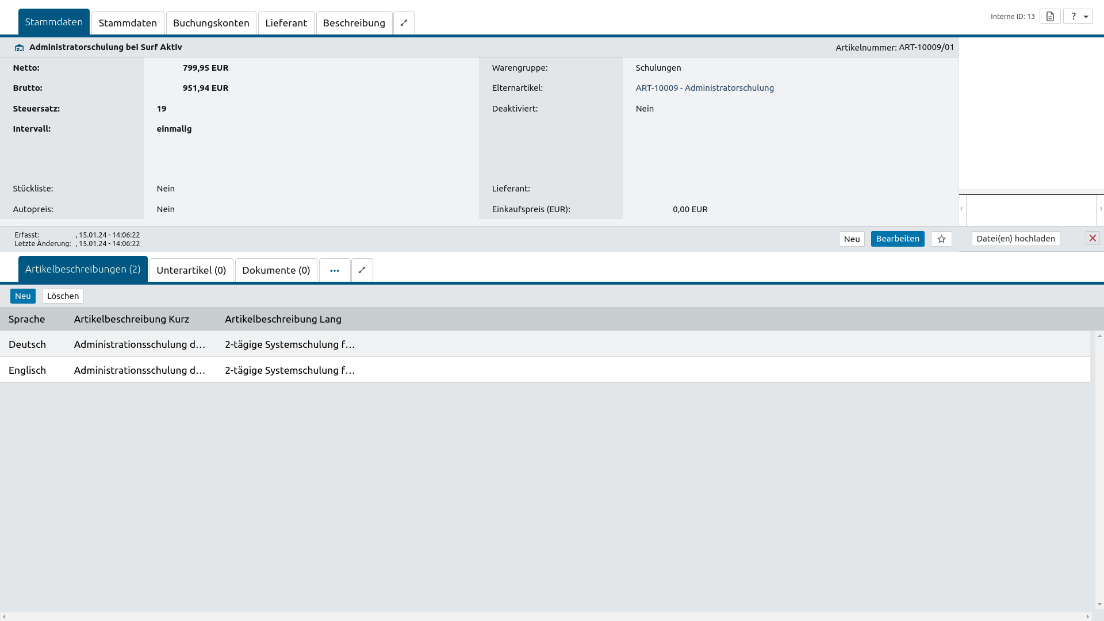Select the Englisch description row
This screenshot has width=1104, height=621.
27,370
